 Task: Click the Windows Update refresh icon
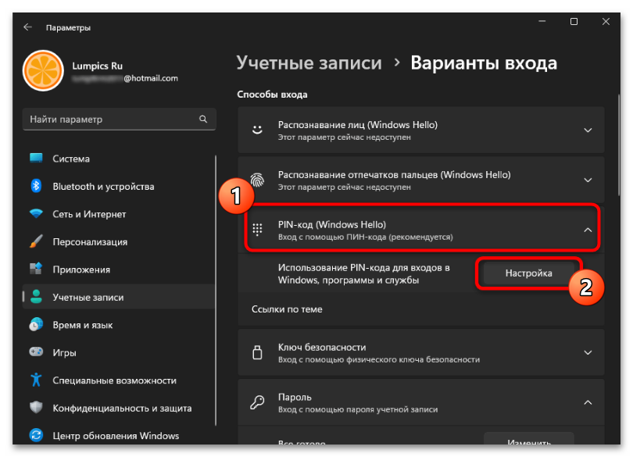(36, 435)
